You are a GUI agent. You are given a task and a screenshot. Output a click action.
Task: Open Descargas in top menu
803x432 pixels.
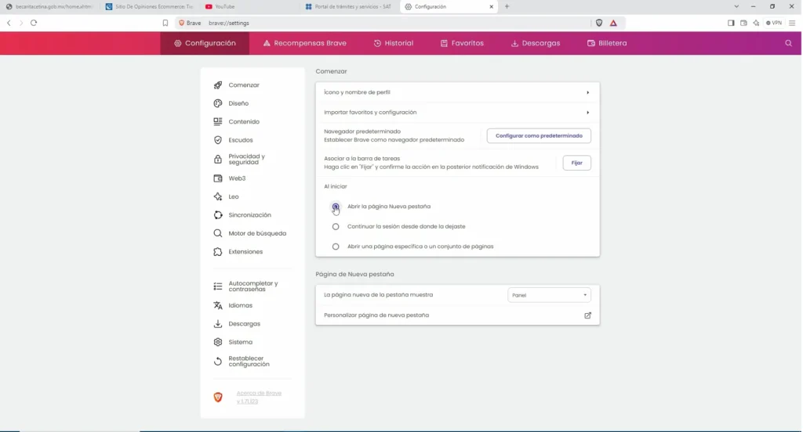(x=536, y=44)
